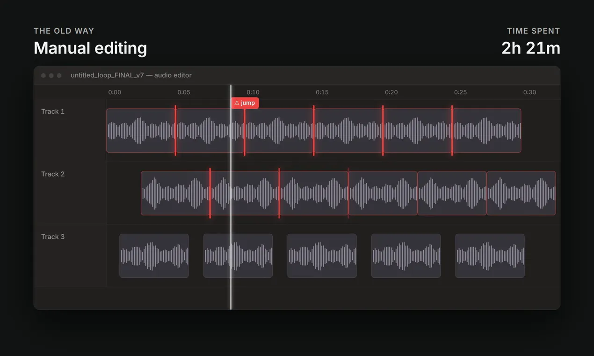Select the last audio clip on Track 3
This screenshot has width=594, height=356.
tap(490, 256)
